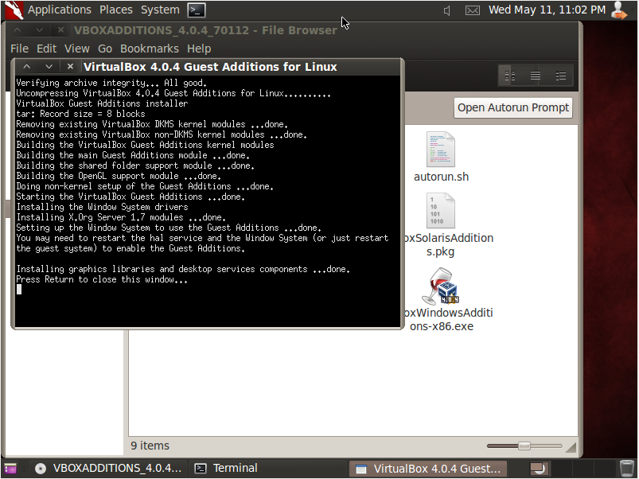The height and width of the screenshot is (479, 639).
Task: Open Help menu in File Browser
Action: point(199,49)
